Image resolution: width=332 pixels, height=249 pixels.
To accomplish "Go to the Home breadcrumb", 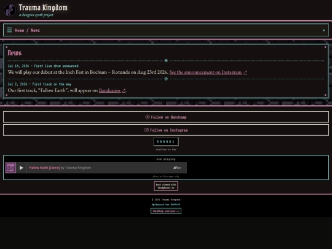I will tap(19, 30).
